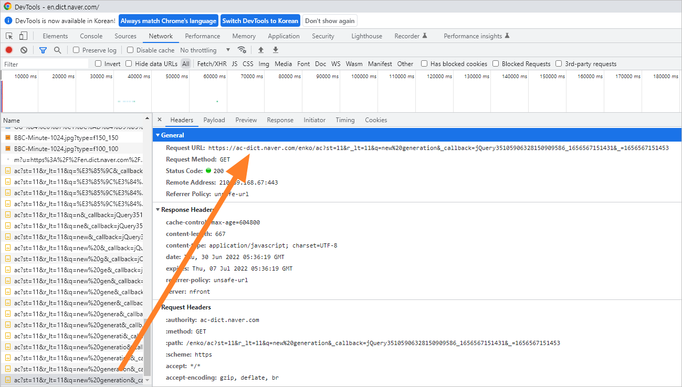The width and height of the screenshot is (682, 387).
Task: Toggle the filter funnel icon
Action: 43,50
